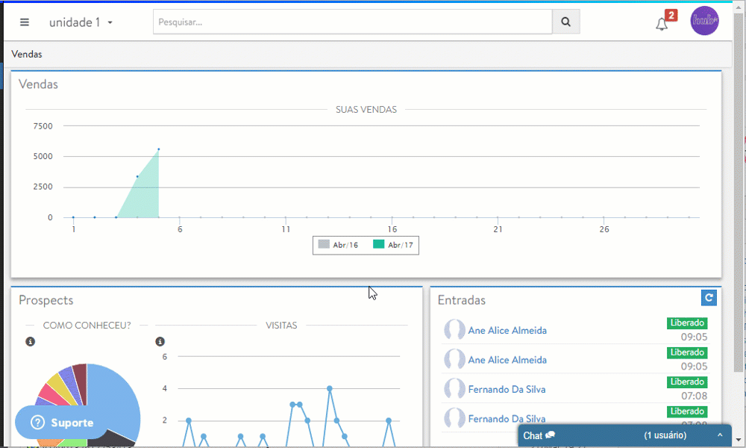Open the notifications bell

coord(662,24)
